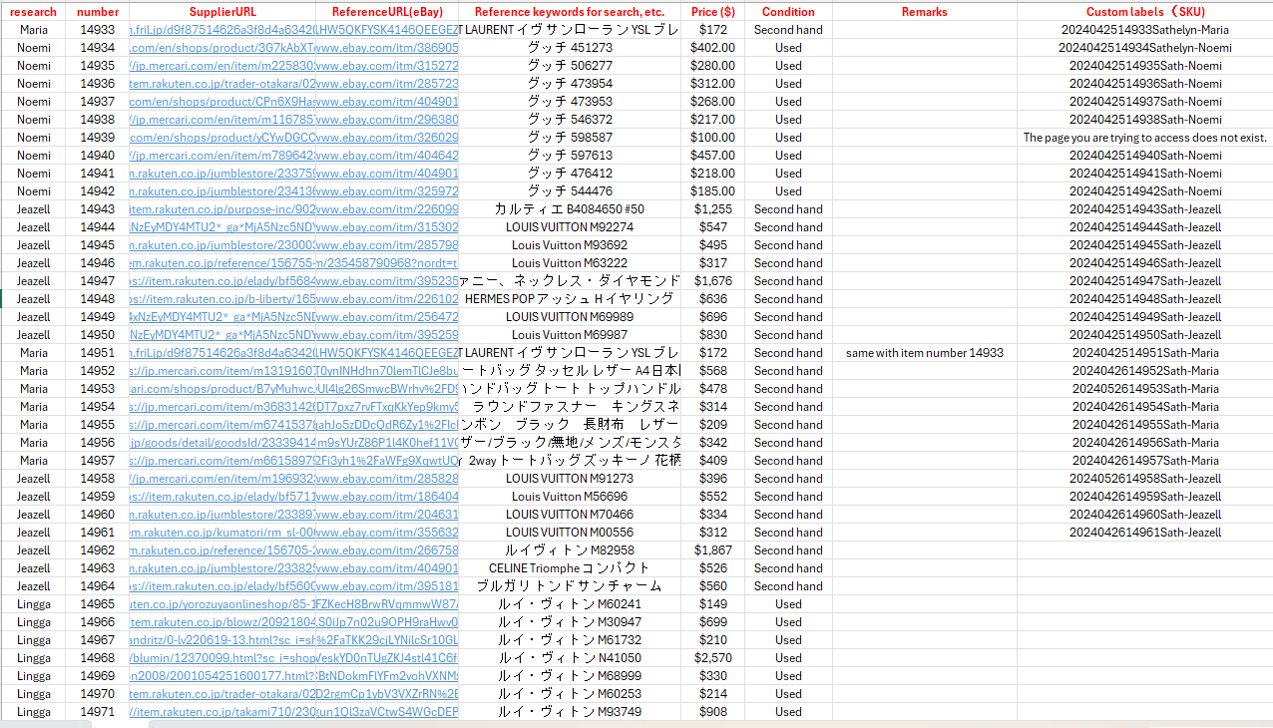This screenshot has height=728, width=1273.
Task: Select SKU cell '2024042614961Sath-Jeazell'
Action: tap(1145, 533)
